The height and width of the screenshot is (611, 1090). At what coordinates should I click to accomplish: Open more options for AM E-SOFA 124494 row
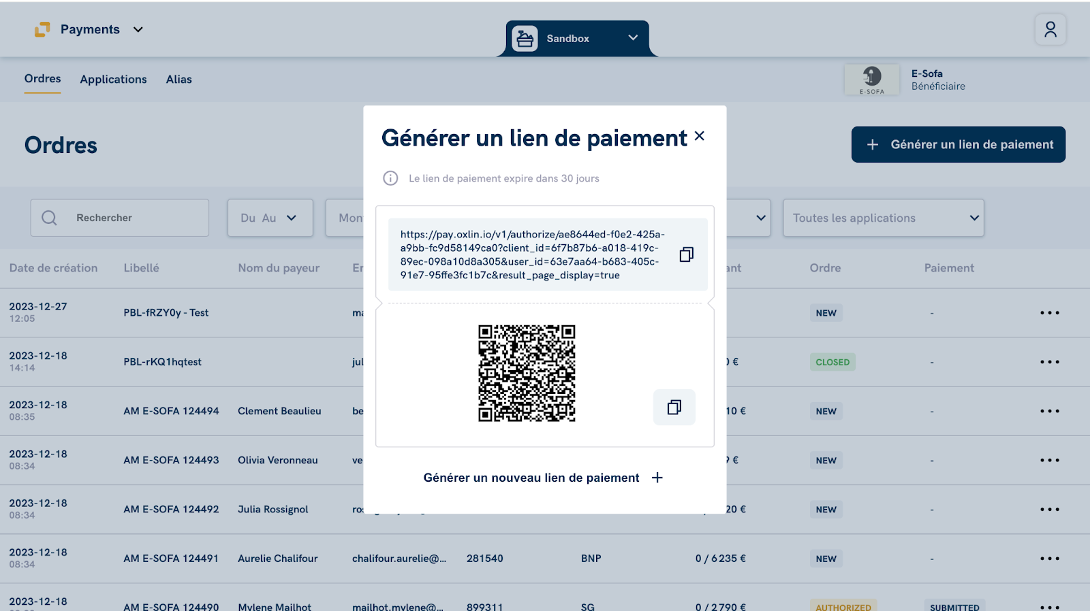tap(1050, 411)
